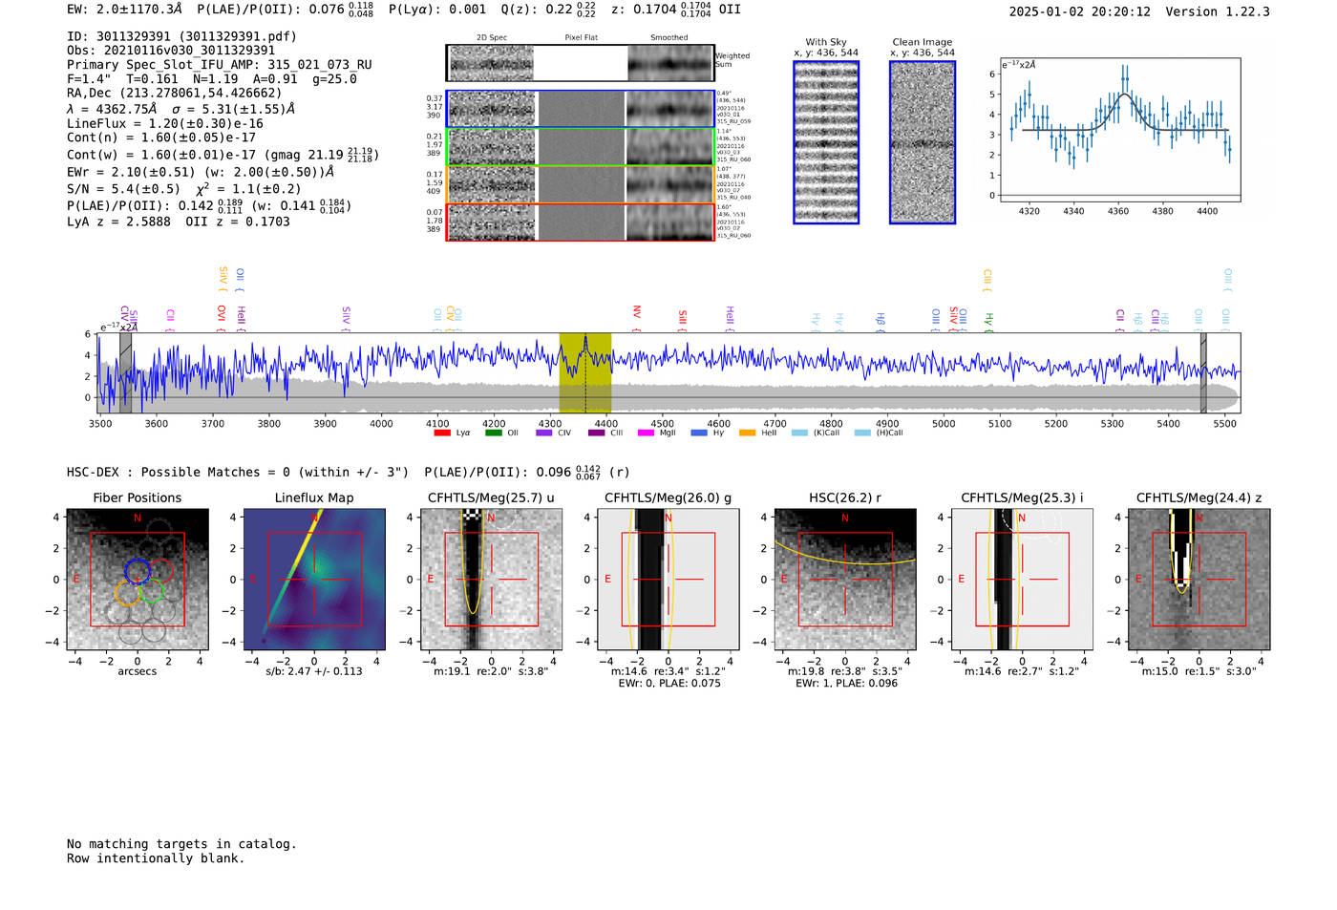Screen dimensions: 1337x910
Task: Click the orange HeII legend swatch
Action: [748, 433]
